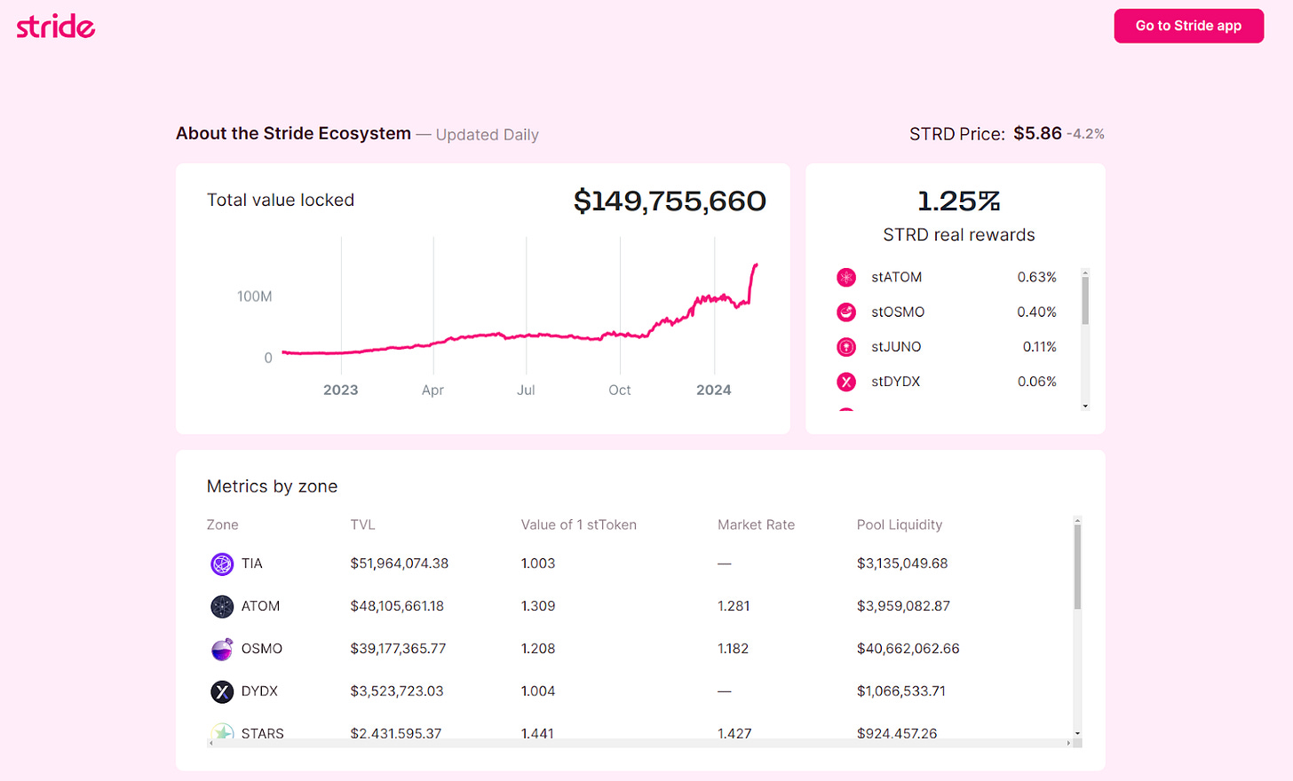Click the stATOM label in rewards list
The width and height of the screenshot is (1293, 781).
coord(896,278)
